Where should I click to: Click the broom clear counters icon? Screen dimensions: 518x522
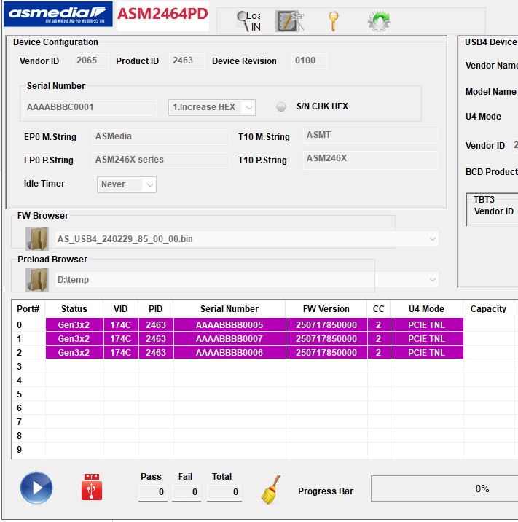pyautogui.click(x=271, y=490)
